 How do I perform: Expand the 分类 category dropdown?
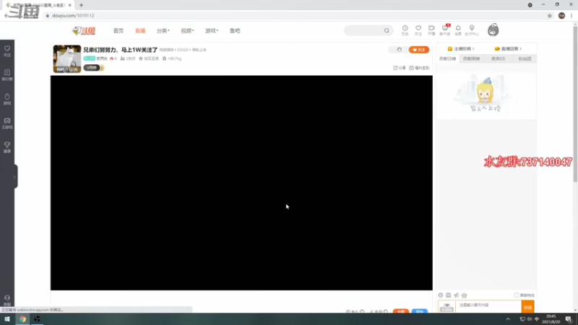163,30
